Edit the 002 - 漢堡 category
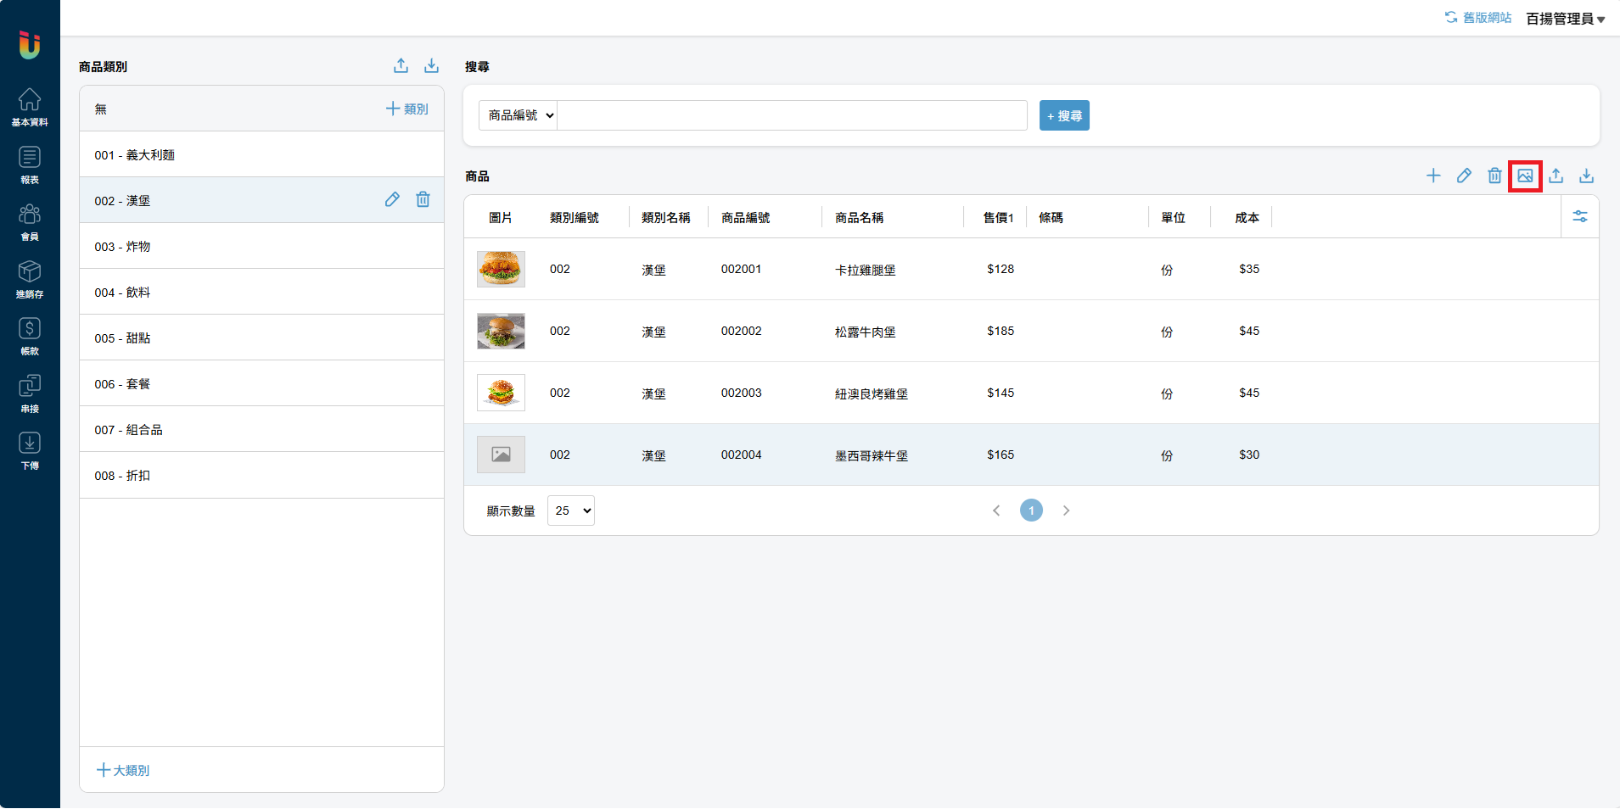1620x809 pixels. click(392, 199)
